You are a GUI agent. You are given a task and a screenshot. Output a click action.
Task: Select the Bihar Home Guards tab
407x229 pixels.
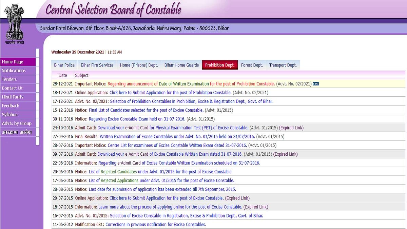pos(181,65)
